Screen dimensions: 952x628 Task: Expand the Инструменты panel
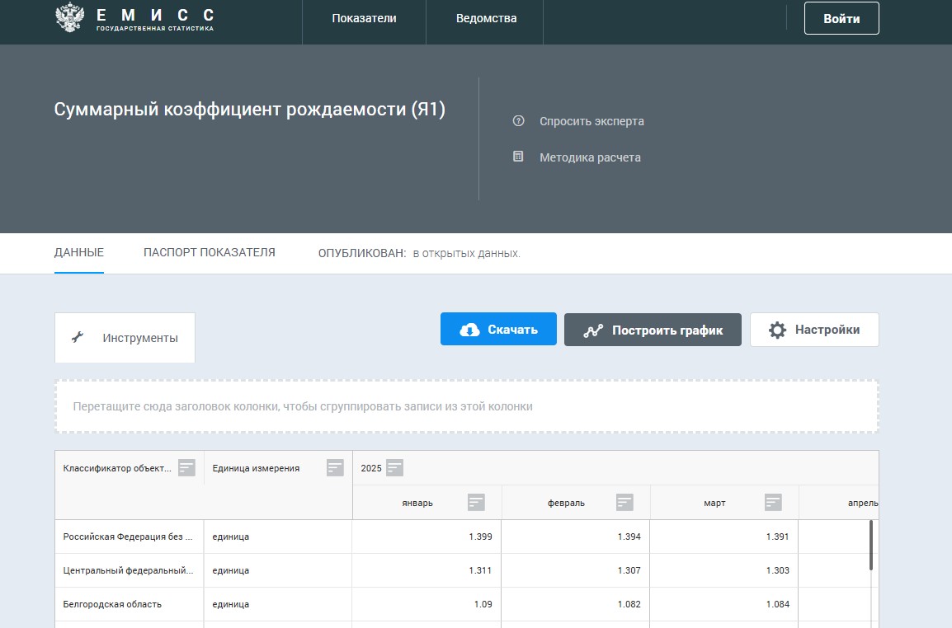[125, 338]
